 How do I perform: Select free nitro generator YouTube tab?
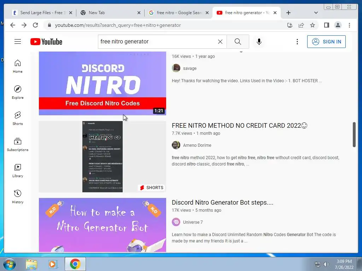[x=247, y=13]
